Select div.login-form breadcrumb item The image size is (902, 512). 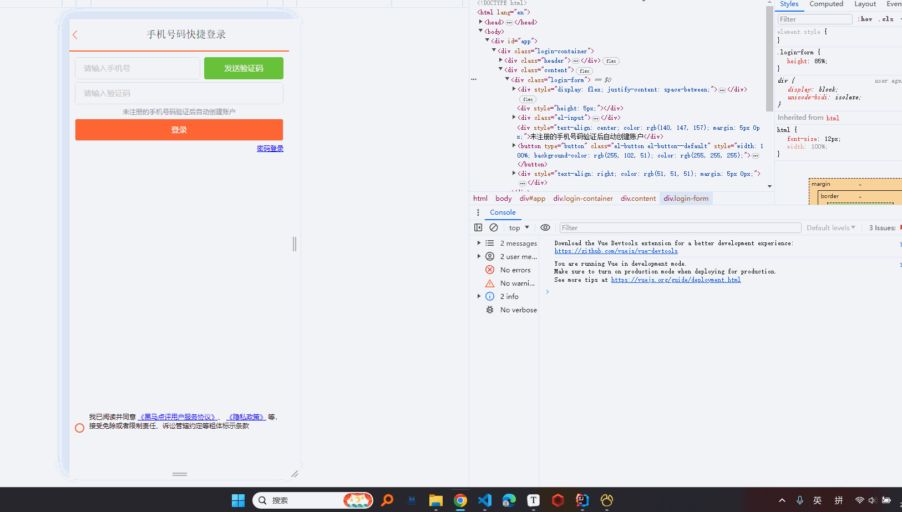click(686, 198)
